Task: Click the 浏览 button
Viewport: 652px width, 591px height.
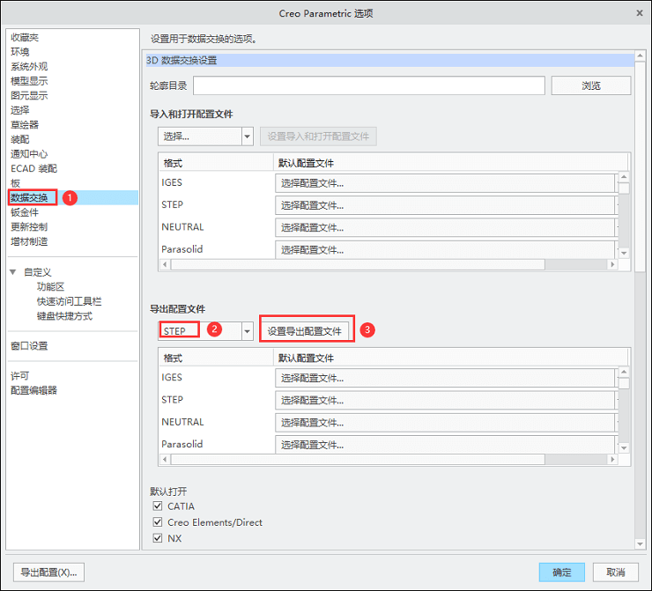Action: point(591,85)
